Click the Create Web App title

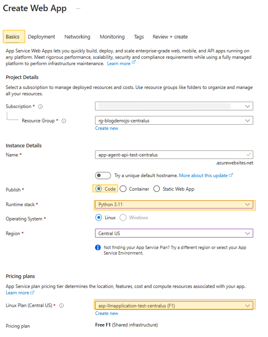point(35,9)
